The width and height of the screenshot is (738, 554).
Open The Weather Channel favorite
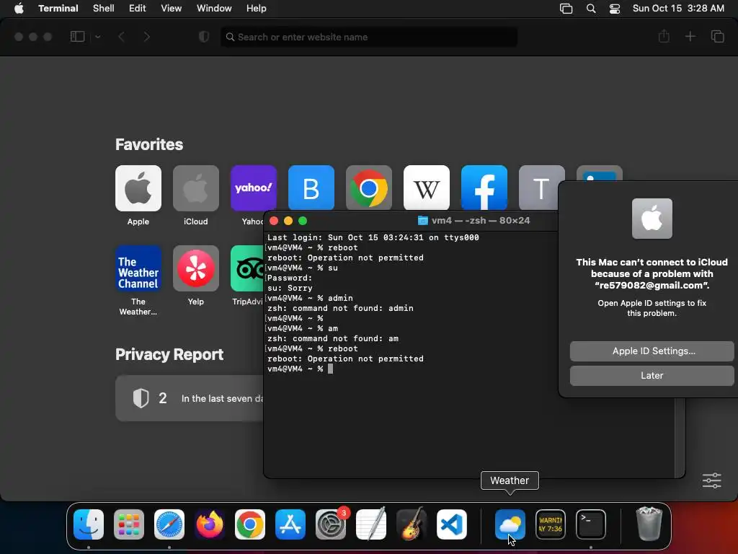coord(138,268)
